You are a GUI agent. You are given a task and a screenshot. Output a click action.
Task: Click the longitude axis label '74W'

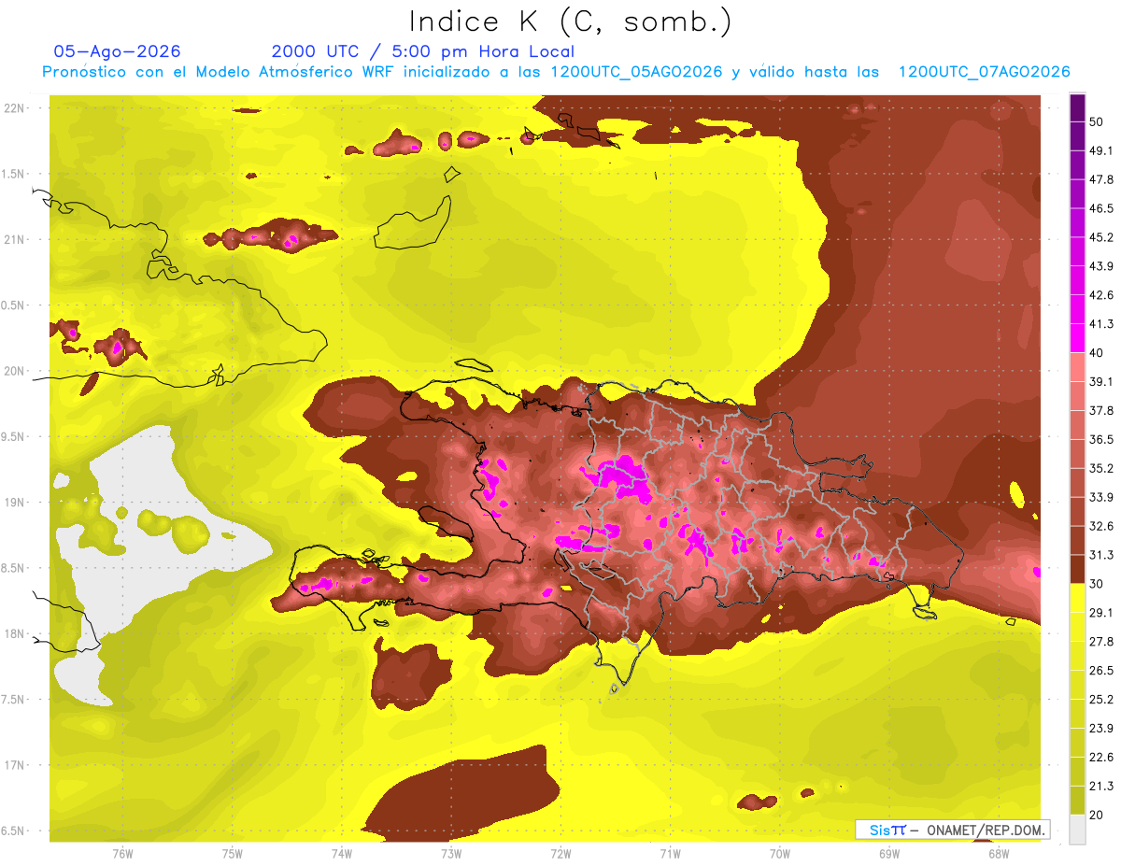[x=342, y=854]
